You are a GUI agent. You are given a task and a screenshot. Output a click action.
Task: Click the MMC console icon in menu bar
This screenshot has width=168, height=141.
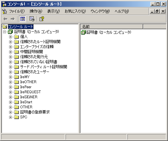(x=4, y=11)
